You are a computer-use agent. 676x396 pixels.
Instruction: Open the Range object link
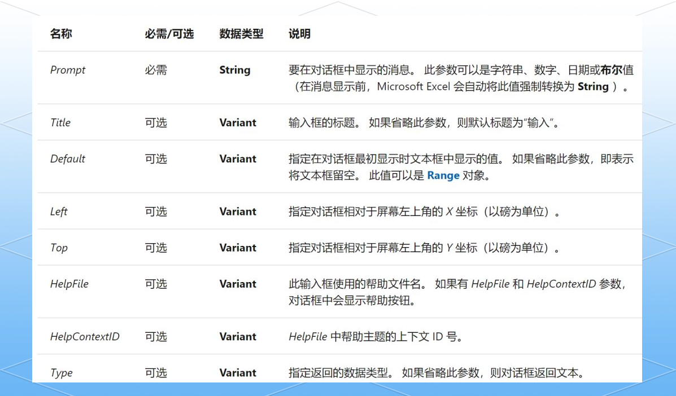pyautogui.click(x=443, y=175)
